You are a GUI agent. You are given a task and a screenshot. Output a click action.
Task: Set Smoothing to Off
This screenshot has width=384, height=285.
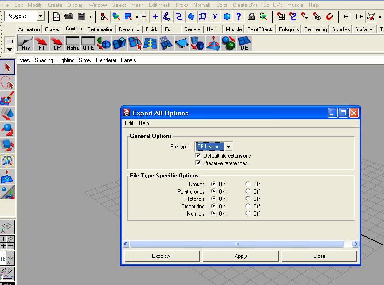tap(248, 206)
